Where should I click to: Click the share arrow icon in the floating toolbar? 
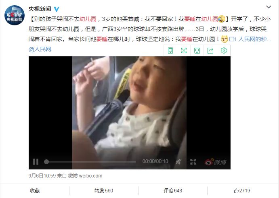click(x=210, y=51)
